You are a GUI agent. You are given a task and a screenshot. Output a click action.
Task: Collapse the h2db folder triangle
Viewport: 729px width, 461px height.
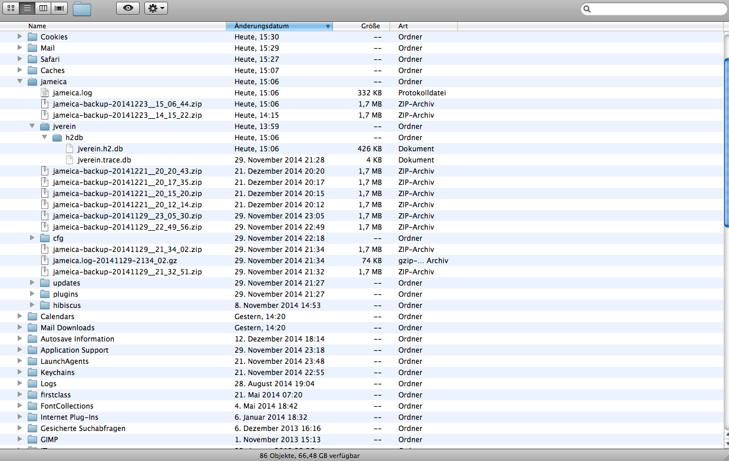(x=44, y=137)
